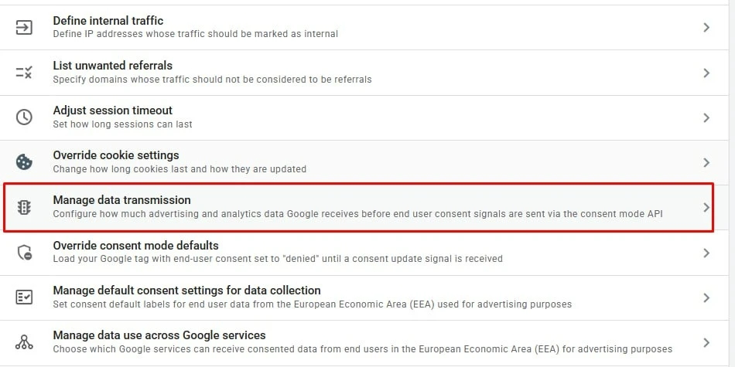This screenshot has width=735, height=367.
Task: Expand Override consent mode defaults chevron
Action: coord(706,253)
